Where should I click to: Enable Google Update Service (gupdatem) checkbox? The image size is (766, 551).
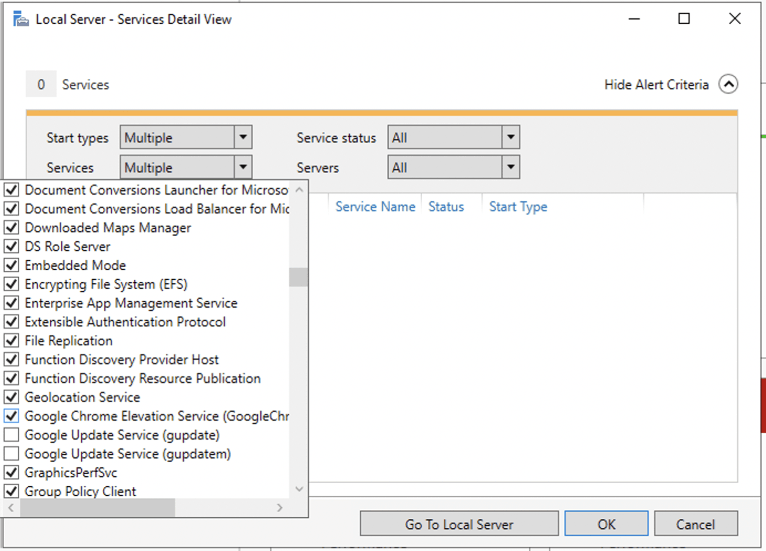pos(12,454)
